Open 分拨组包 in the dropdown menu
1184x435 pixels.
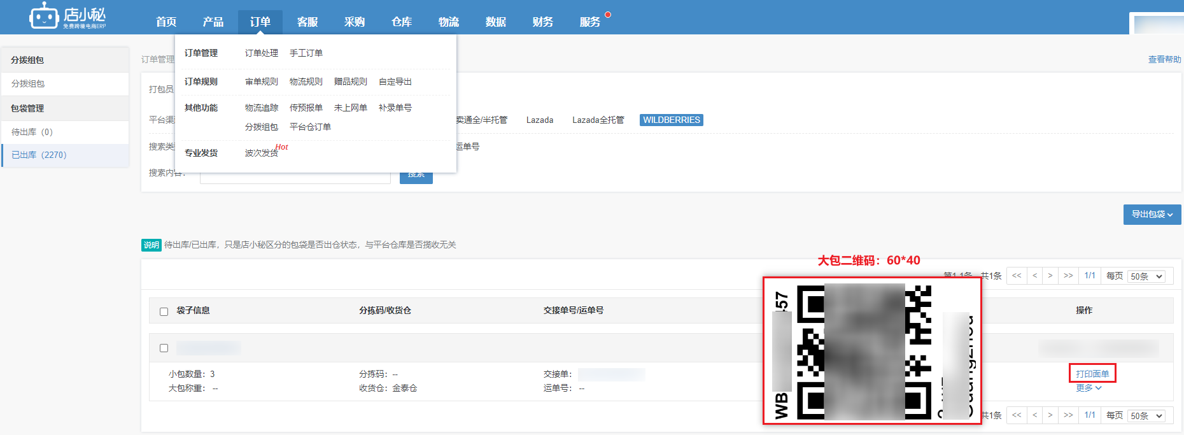(262, 127)
